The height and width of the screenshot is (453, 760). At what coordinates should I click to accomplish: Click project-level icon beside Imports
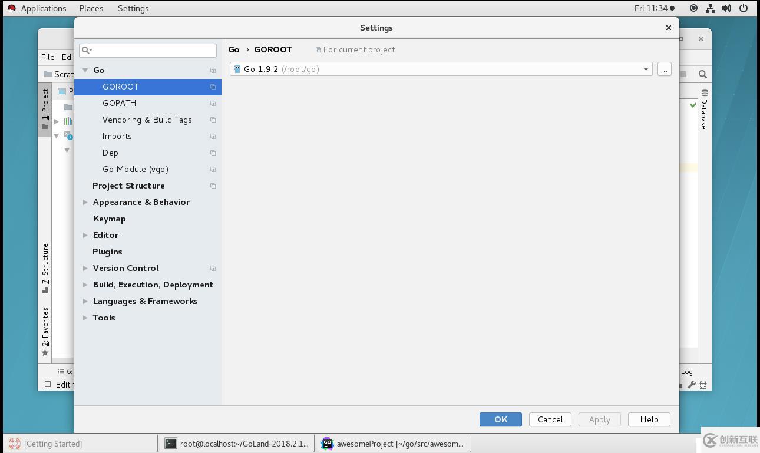click(x=213, y=136)
